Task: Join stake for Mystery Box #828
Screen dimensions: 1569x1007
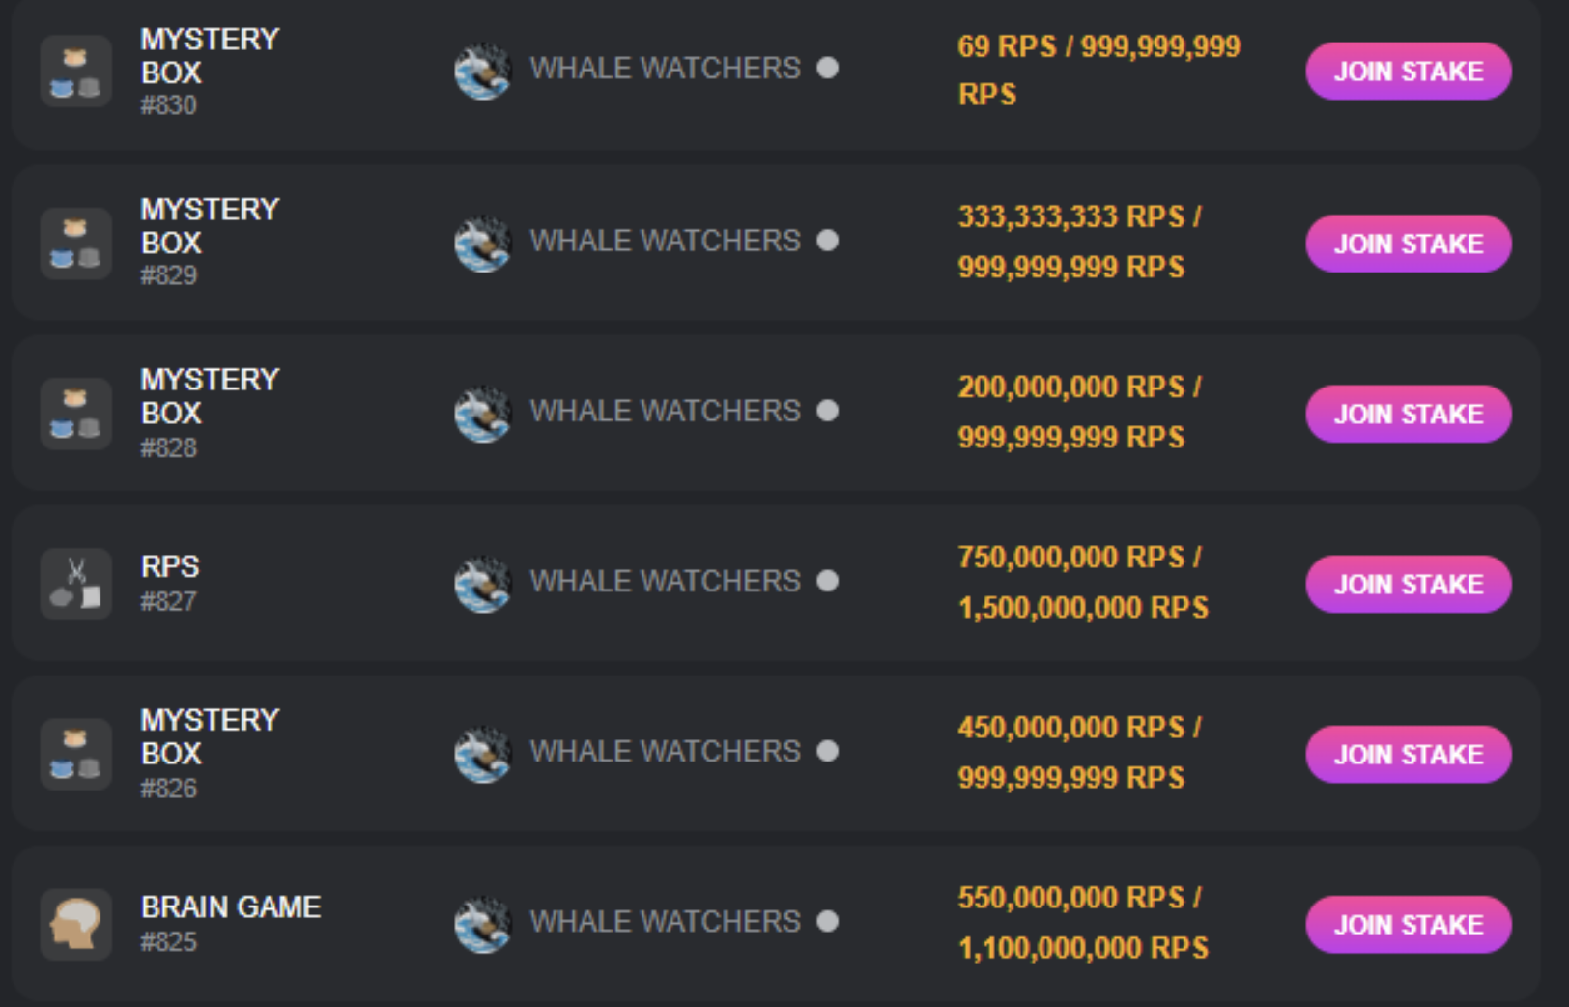Action: coord(1408,414)
